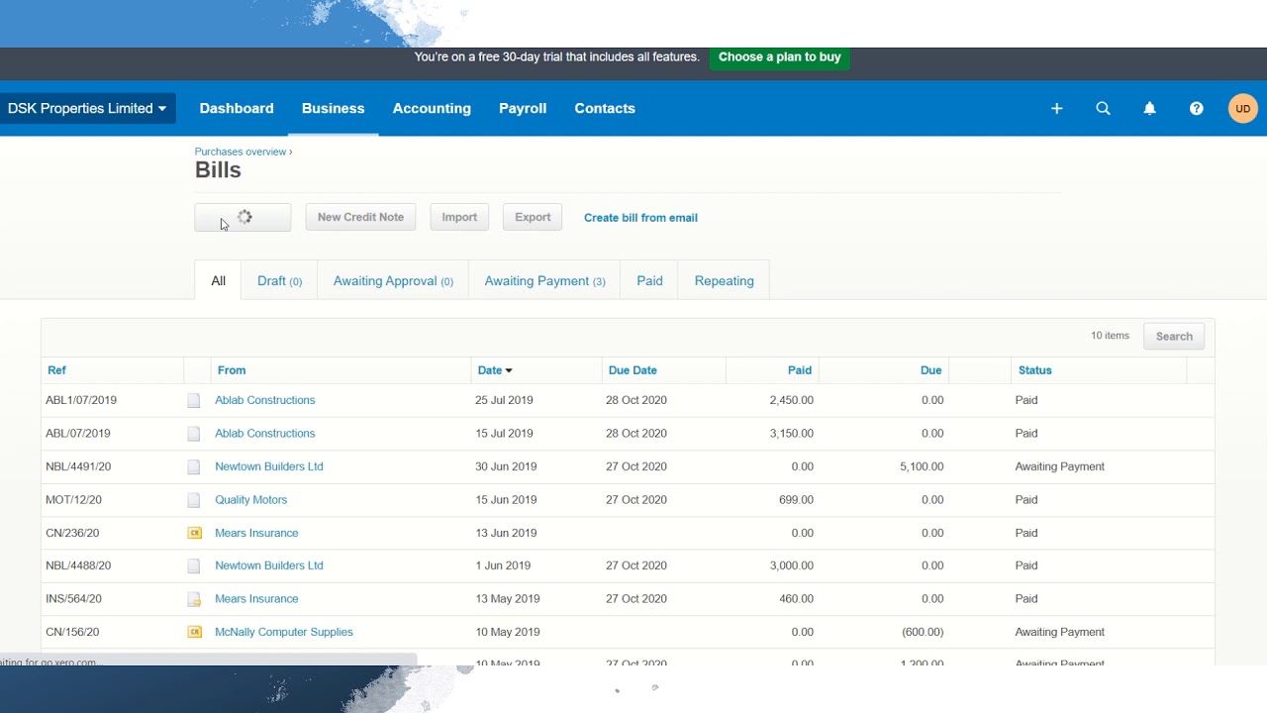Click the bill icon for INS/564/20

(194, 599)
